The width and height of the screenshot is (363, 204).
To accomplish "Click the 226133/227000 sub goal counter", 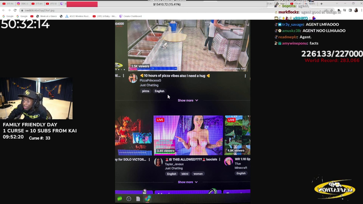I will pos(332,54).
